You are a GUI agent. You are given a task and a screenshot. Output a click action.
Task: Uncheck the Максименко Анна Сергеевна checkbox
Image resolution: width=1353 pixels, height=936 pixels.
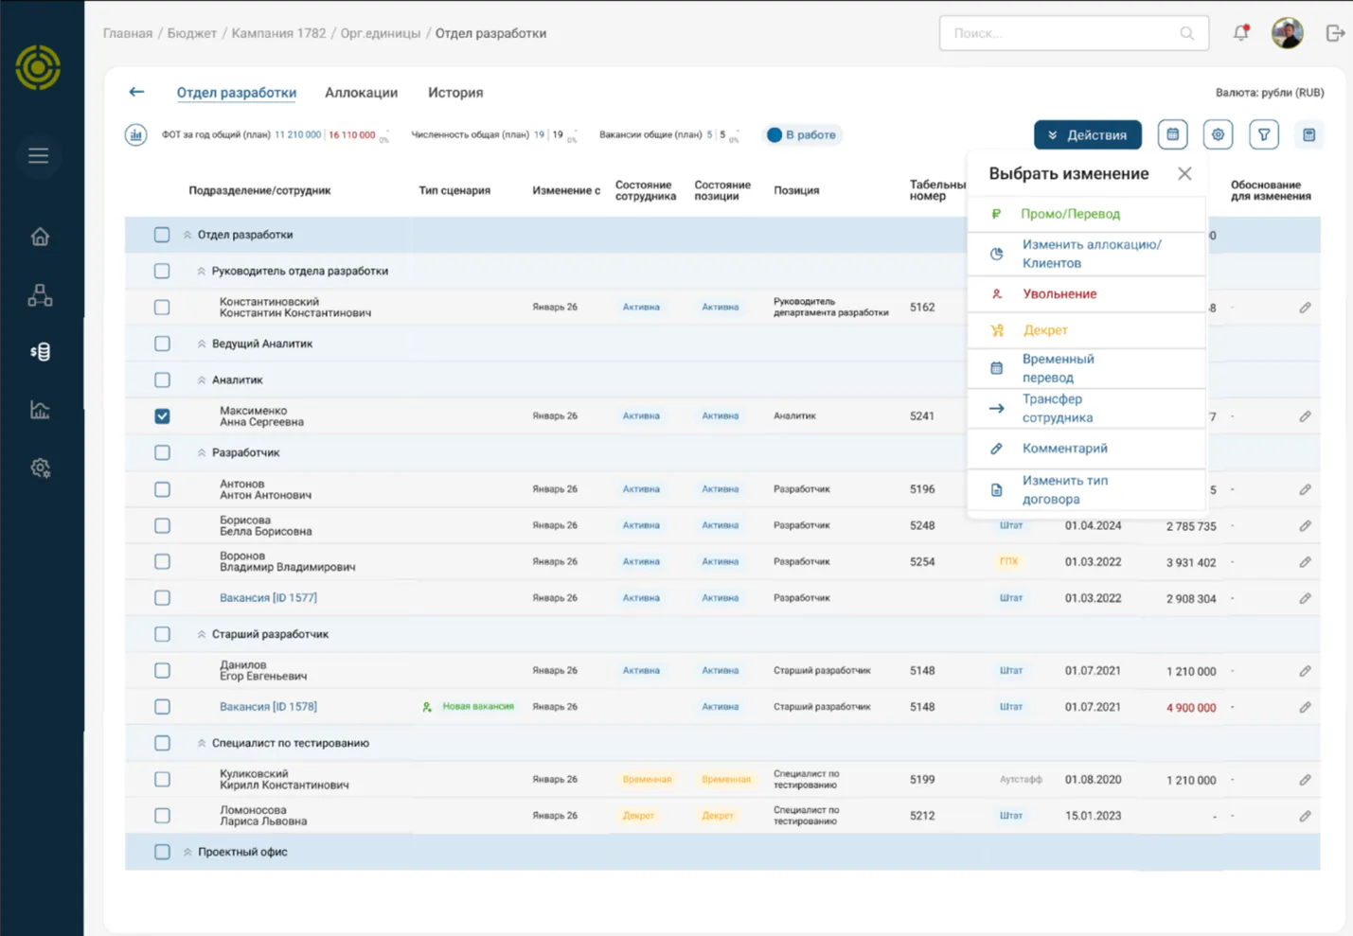[x=162, y=416]
